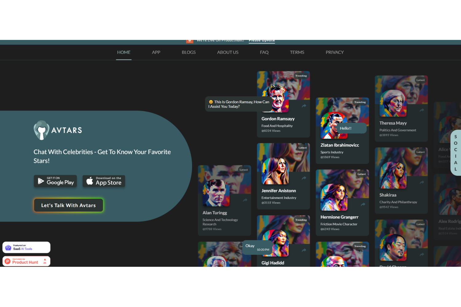
Task: Click Politics And Government category text
Action: pos(398,130)
